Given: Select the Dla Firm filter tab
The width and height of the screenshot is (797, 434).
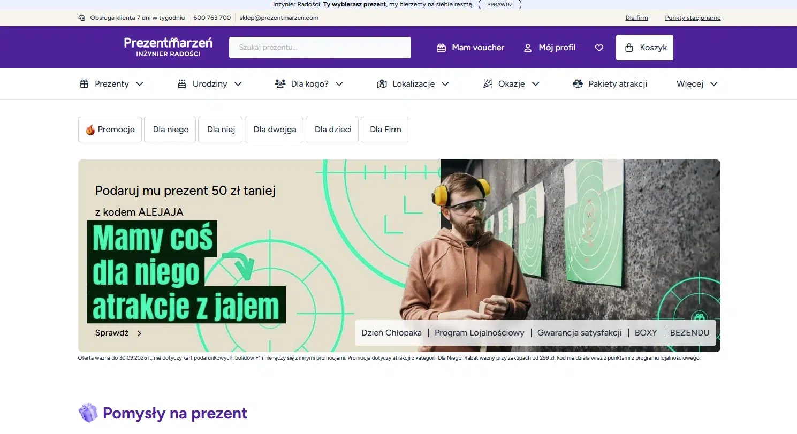Looking at the screenshot, I should [385, 130].
